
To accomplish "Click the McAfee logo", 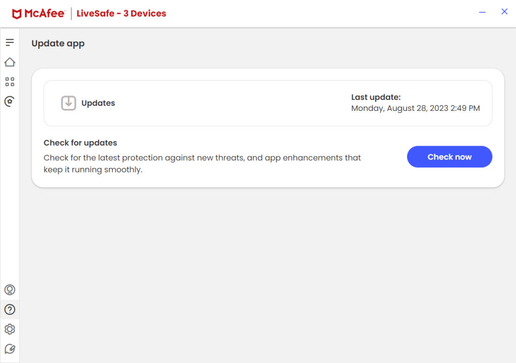I will (x=38, y=14).
